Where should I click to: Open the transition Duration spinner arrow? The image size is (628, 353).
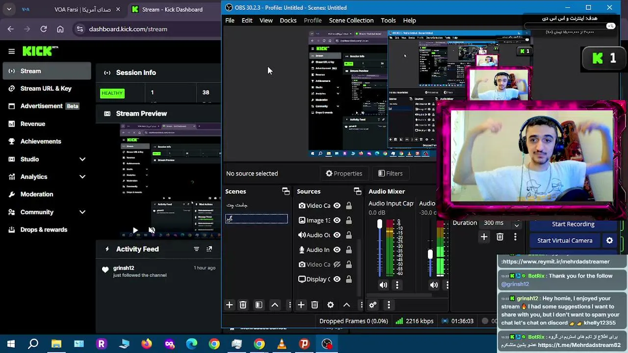pos(517,225)
